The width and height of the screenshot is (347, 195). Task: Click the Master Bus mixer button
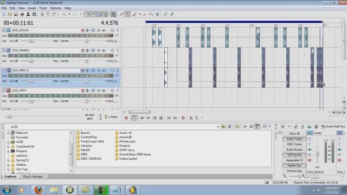pyautogui.click(x=294, y=165)
